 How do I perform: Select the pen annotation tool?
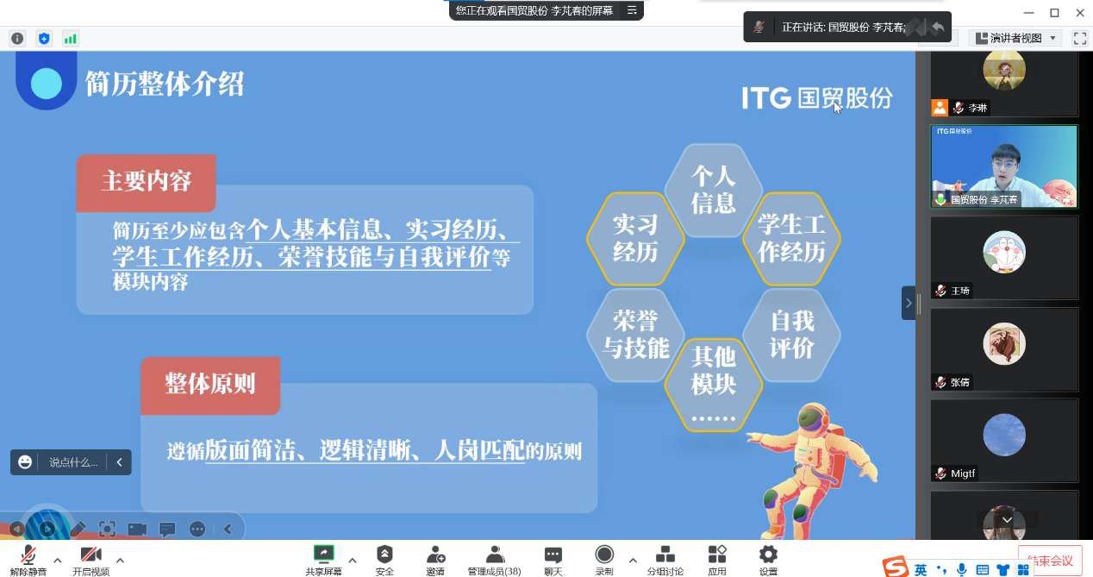pyautogui.click(x=78, y=529)
